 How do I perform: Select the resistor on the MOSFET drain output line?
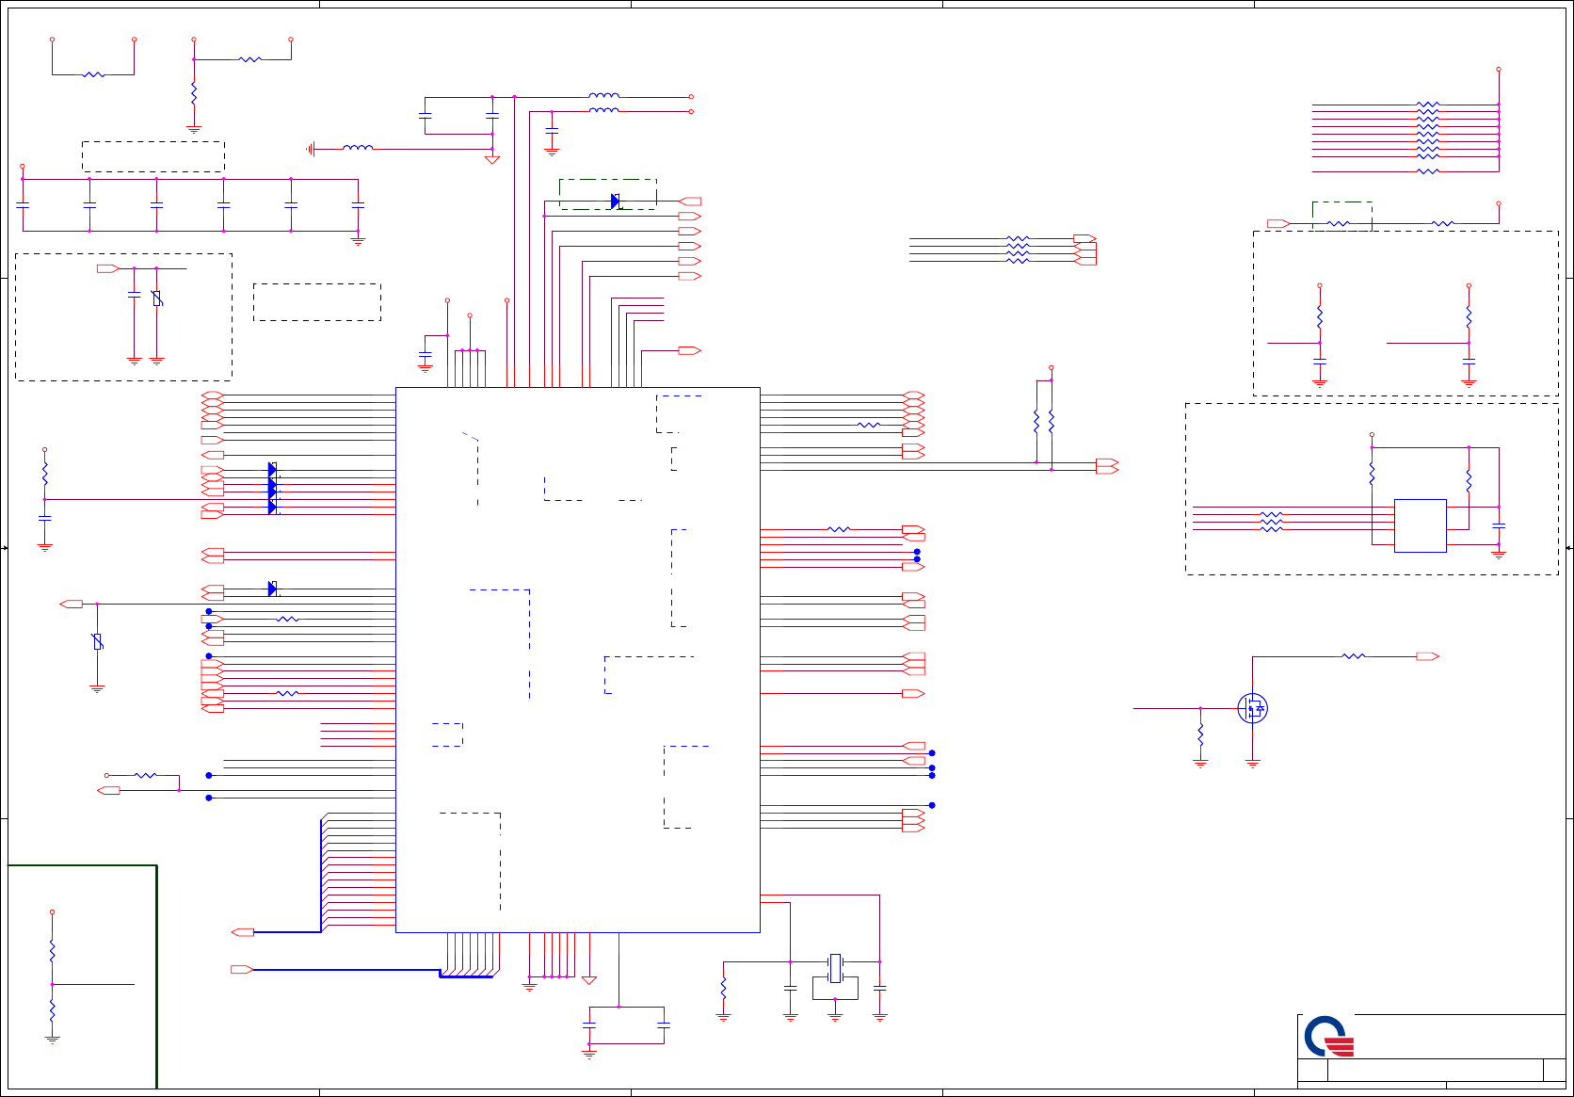pos(1353,656)
